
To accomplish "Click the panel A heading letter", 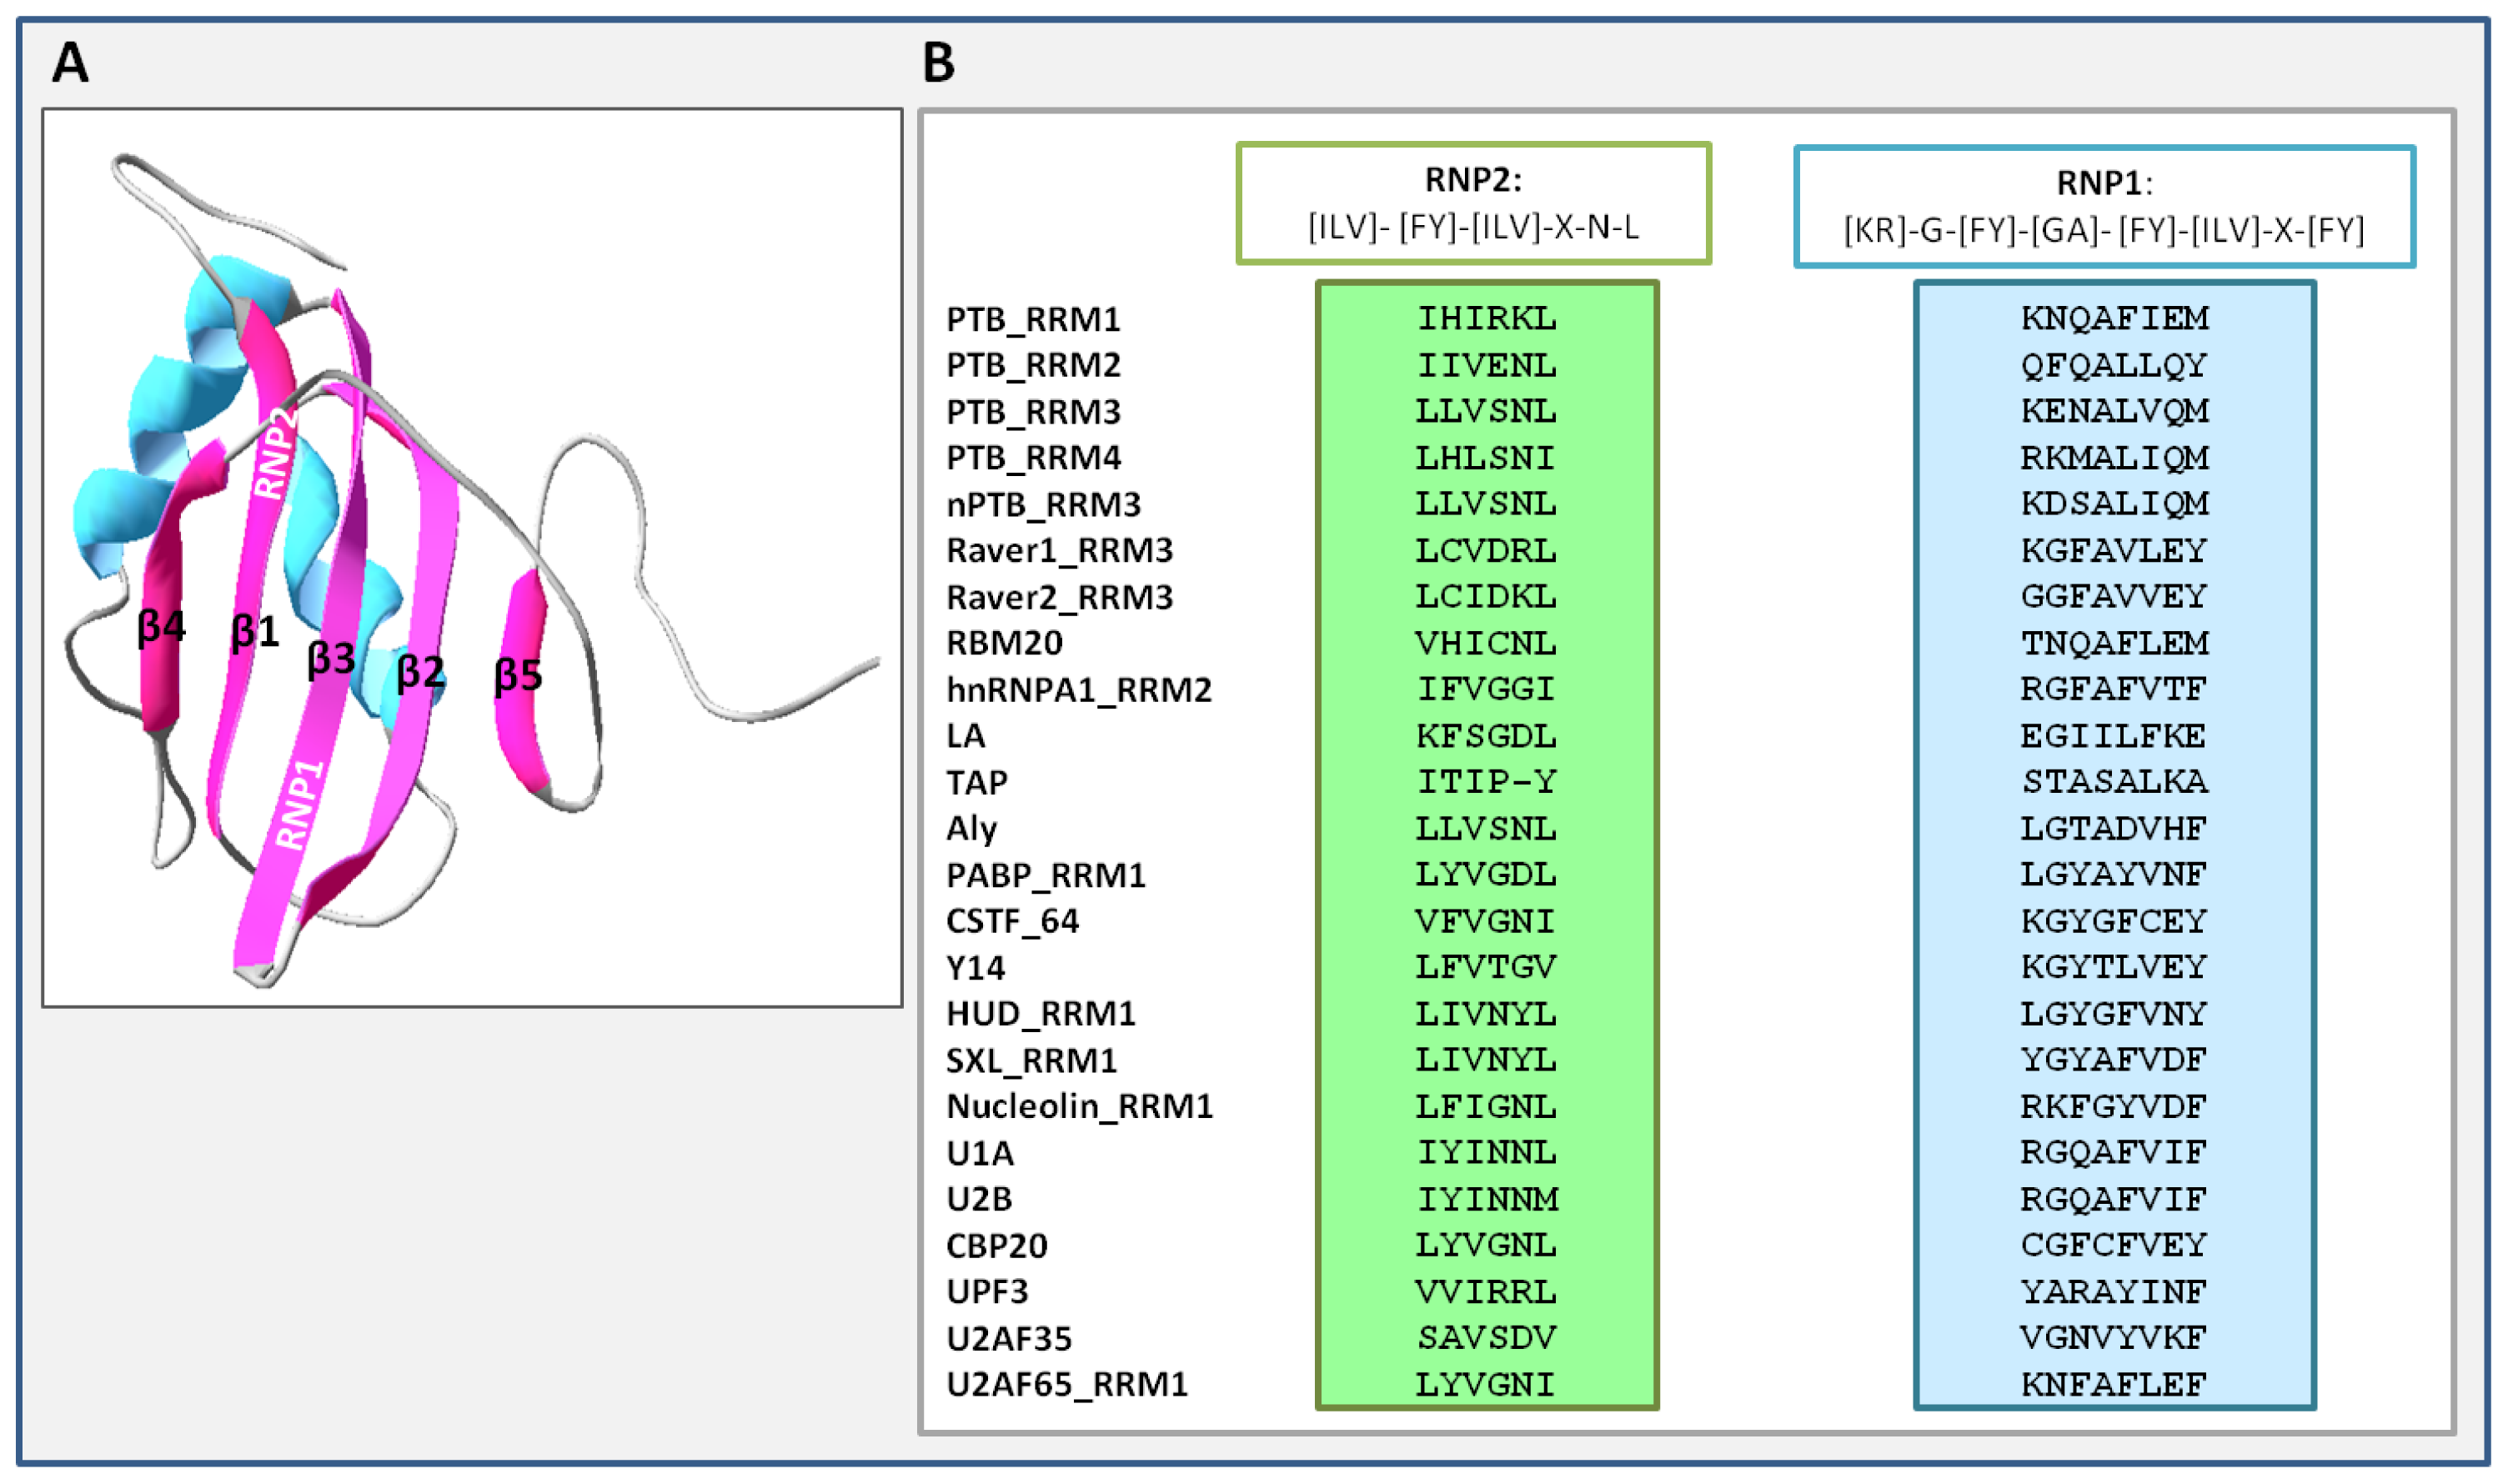I will coord(70,62).
